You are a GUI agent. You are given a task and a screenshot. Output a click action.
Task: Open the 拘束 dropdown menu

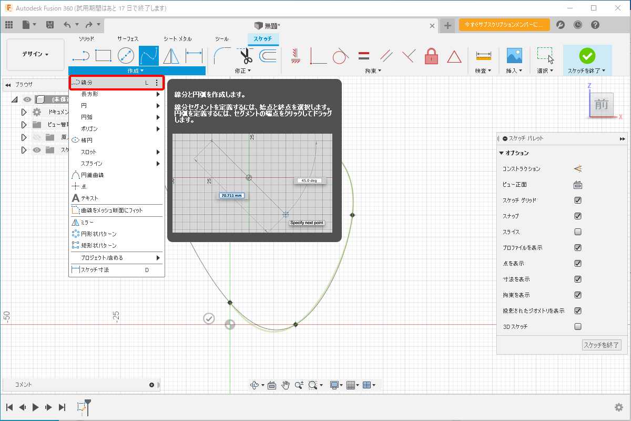pyautogui.click(x=373, y=71)
